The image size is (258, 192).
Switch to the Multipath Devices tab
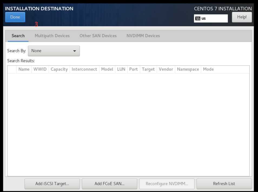52,36
